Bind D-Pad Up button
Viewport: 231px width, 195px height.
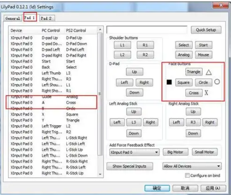(134, 72)
